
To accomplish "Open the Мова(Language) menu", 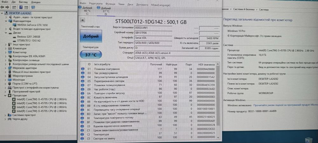I will [x=161, y=5].
